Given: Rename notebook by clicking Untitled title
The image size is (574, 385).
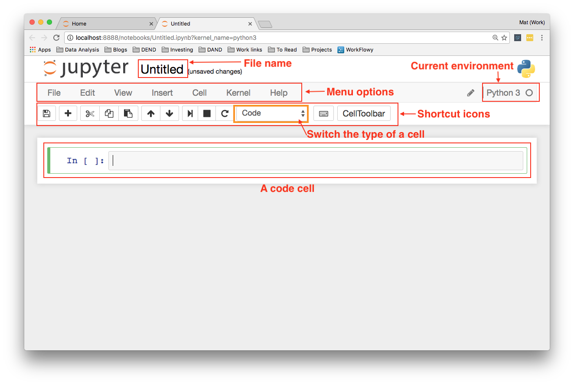Looking at the screenshot, I should point(162,69).
